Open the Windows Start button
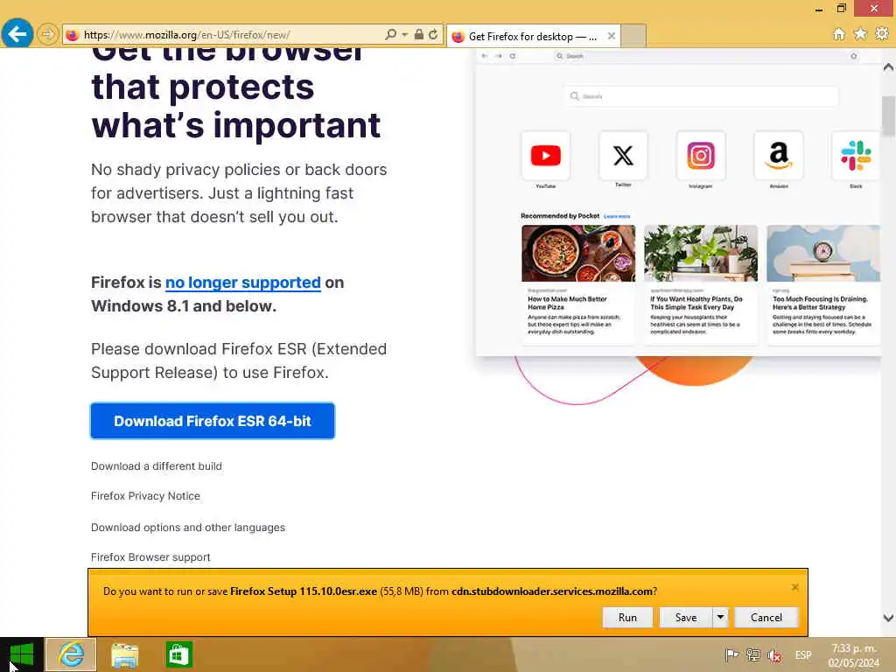 tap(22, 654)
